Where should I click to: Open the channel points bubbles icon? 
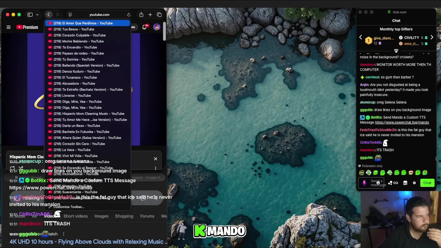[x=390, y=183]
